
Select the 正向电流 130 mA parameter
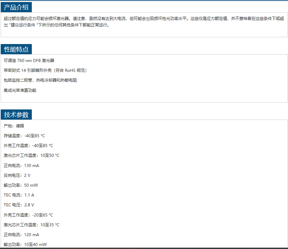[x=21, y=166]
